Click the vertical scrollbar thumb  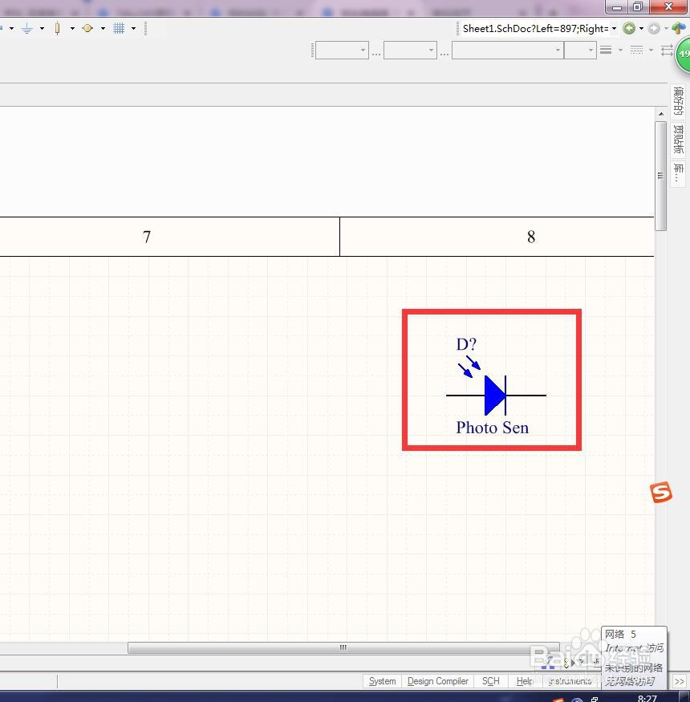pos(661,176)
